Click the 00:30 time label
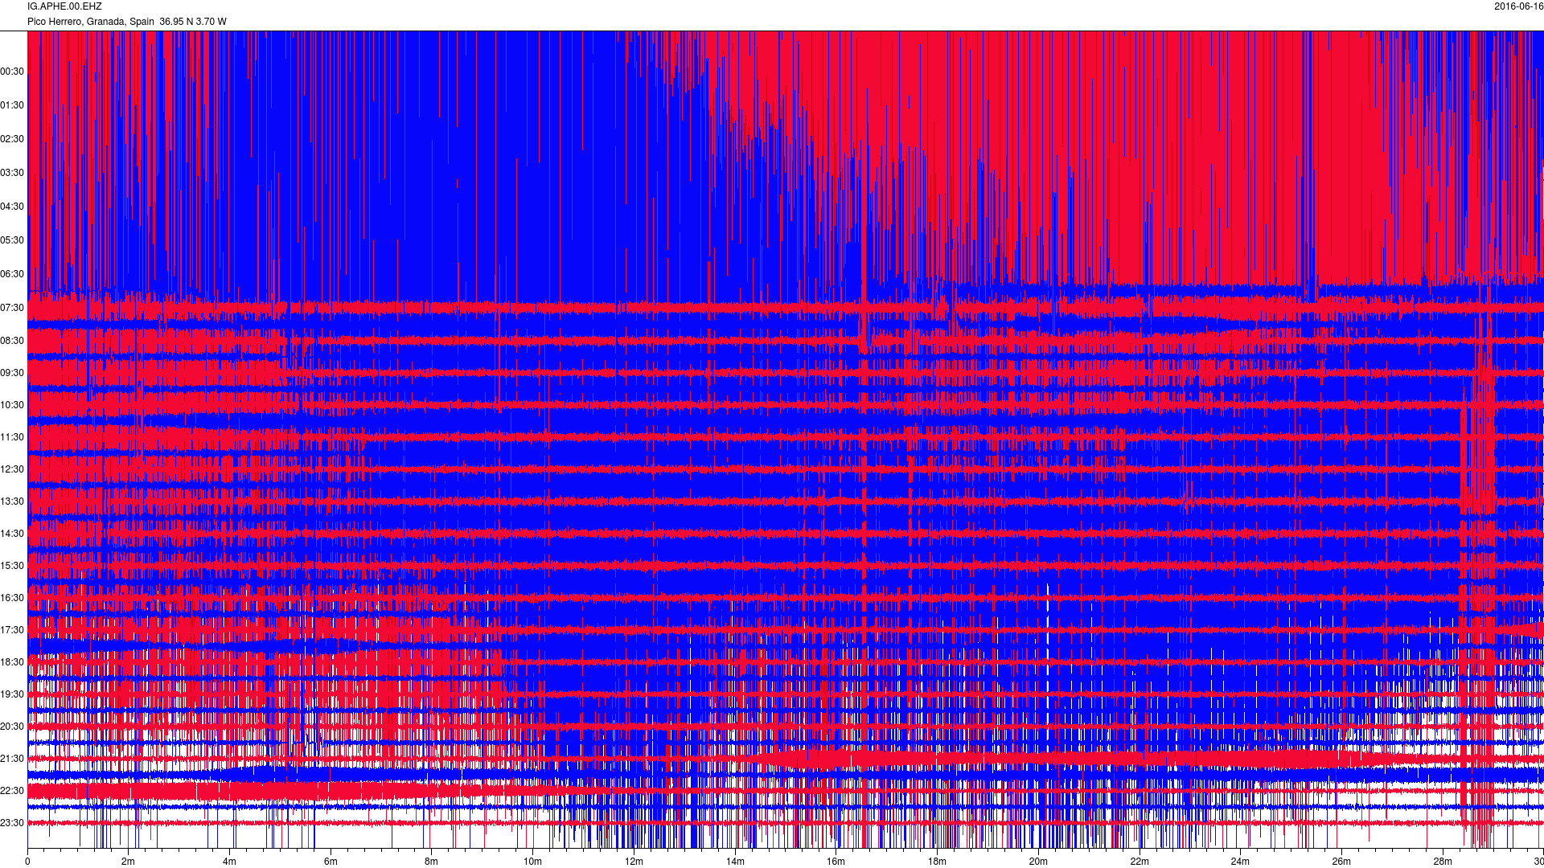Image resolution: width=1544 pixels, height=868 pixels. point(12,72)
